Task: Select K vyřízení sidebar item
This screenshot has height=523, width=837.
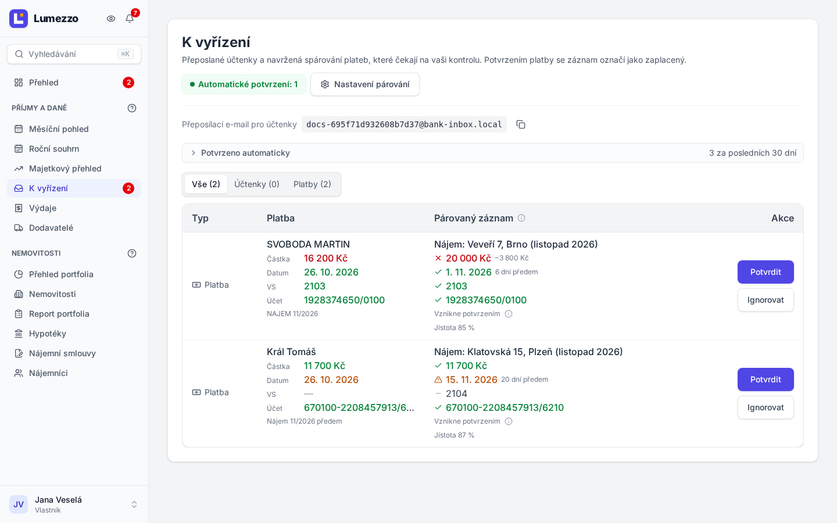Action: click(74, 188)
